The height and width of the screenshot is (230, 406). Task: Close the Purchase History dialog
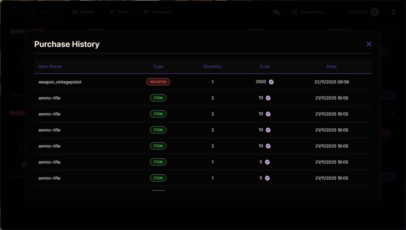[x=369, y=44]
